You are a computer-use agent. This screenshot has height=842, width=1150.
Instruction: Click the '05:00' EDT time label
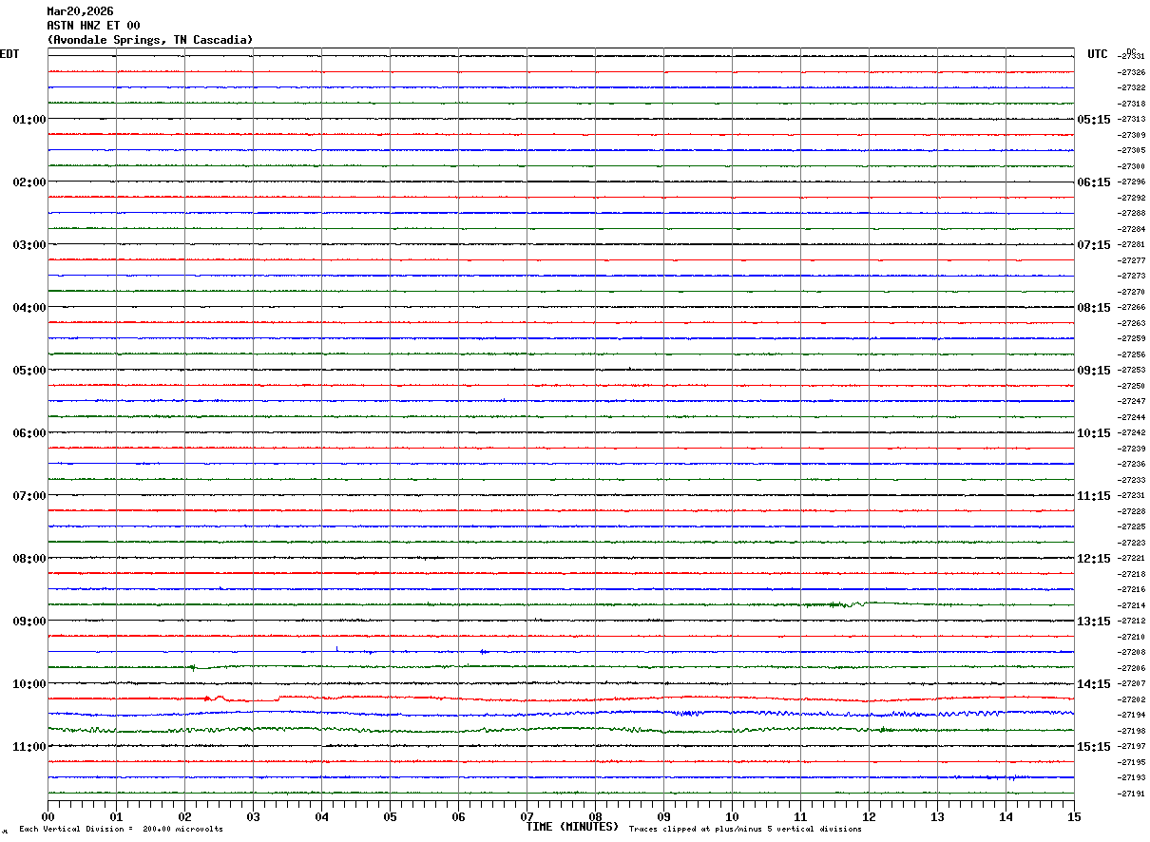tap(29, 371)
